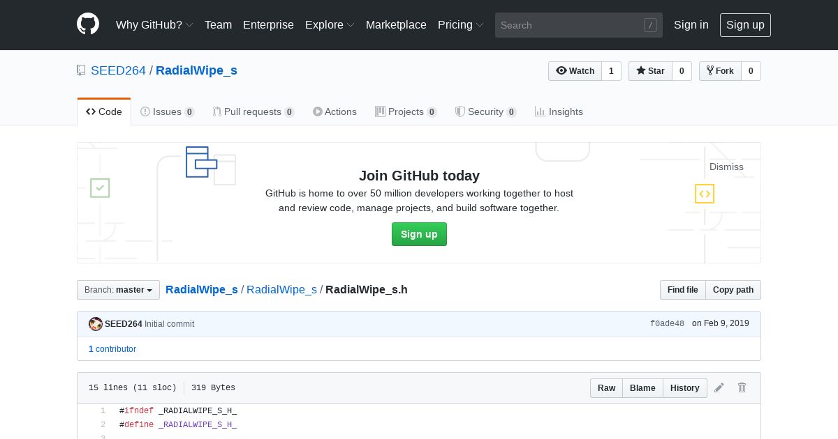The image size is (838, 439).
Task: Click the Copy path button
Action: pyautogui.click(x=733, y=290)
